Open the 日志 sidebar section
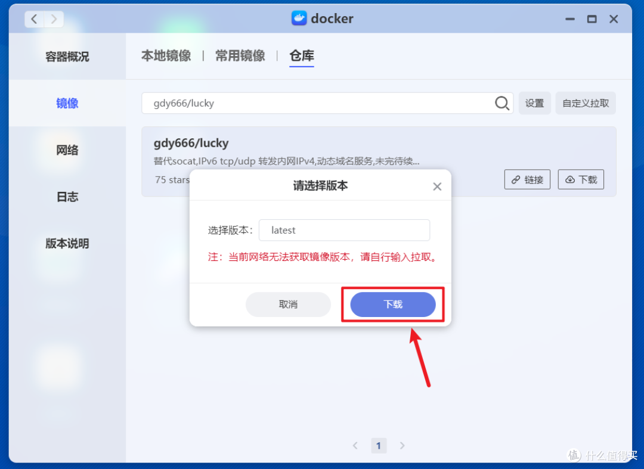 pos(67,197)
